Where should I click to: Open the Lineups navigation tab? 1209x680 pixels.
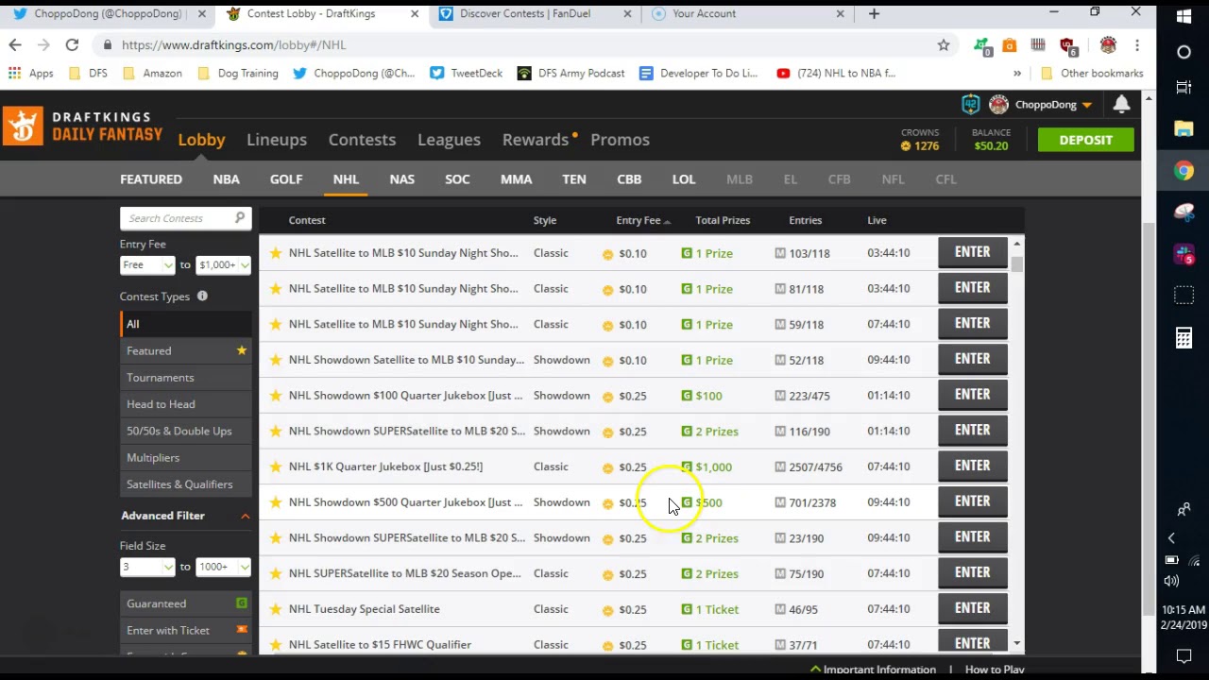click(x=277, y=140)
